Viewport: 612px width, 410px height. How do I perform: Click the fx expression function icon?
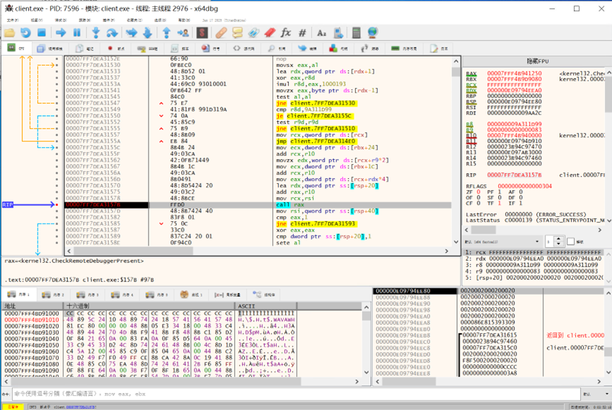pos(286,32)
